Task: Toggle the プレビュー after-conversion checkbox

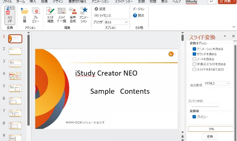Action: [194, 117]
